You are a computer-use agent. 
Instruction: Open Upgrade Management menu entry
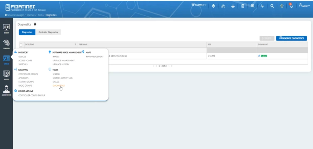click(64, 60)
